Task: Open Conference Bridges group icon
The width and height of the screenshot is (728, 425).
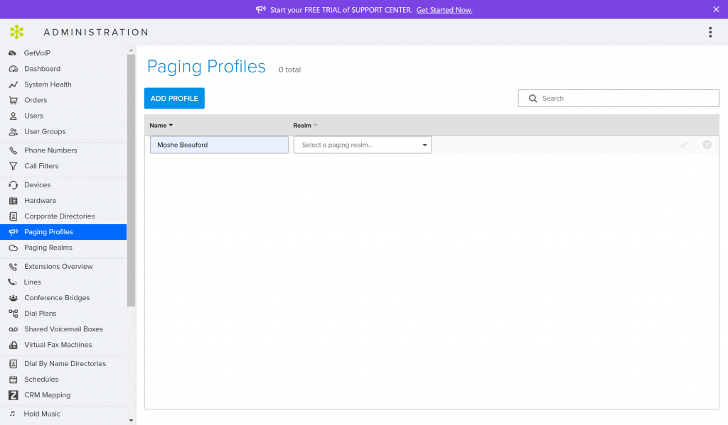Action: tap(13, 298)
